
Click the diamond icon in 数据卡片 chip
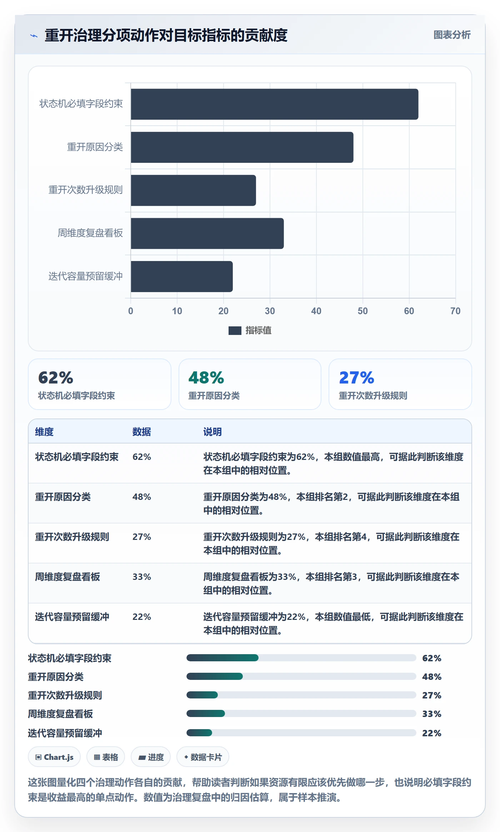[x=186, y=757]
